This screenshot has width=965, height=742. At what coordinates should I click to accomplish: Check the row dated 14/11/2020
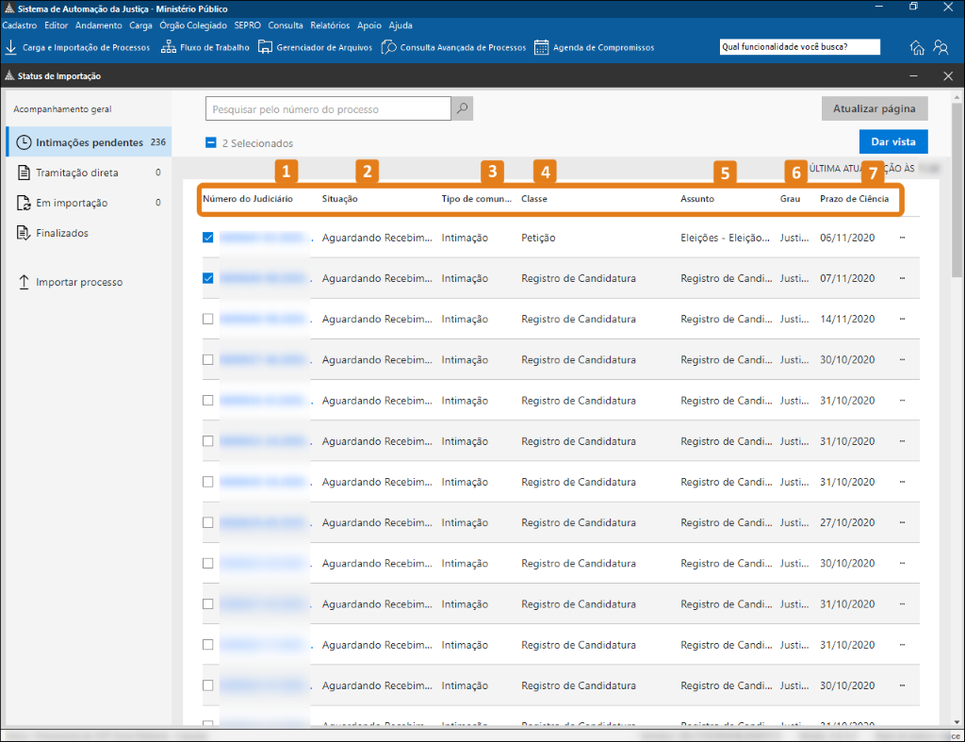click(208, 319)
